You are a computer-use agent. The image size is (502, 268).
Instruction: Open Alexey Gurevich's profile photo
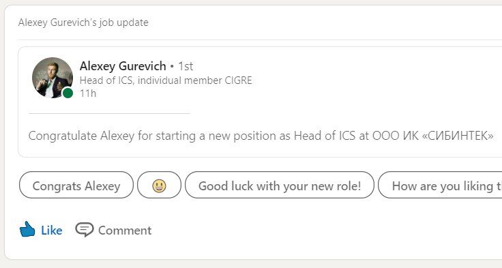coord(53,78)
